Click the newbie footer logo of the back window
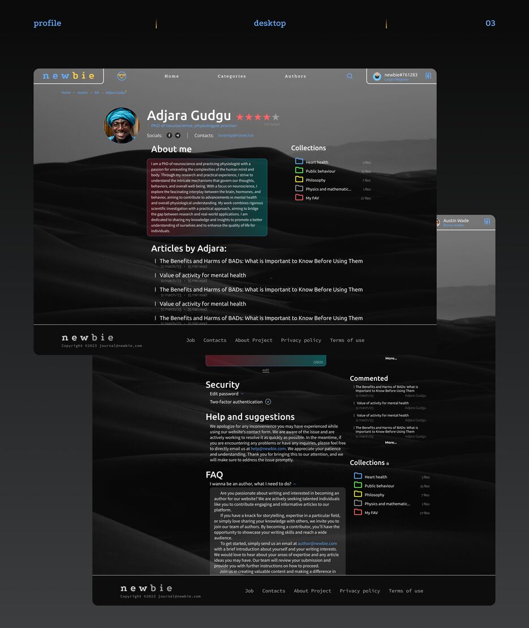The image size is (529, 628). tap(147, 588)
